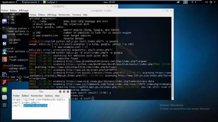Launch Burp Suite from the dock

point(4,59)
